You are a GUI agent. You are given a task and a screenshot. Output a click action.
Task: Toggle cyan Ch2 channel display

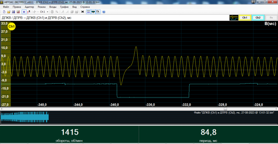[x=258, y=18]
